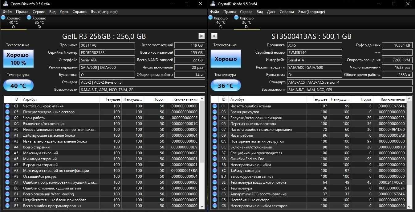The height and width of the screenshot is (212, 415).
Task: Click serial number field FDDF2502583
Action: 107,52
